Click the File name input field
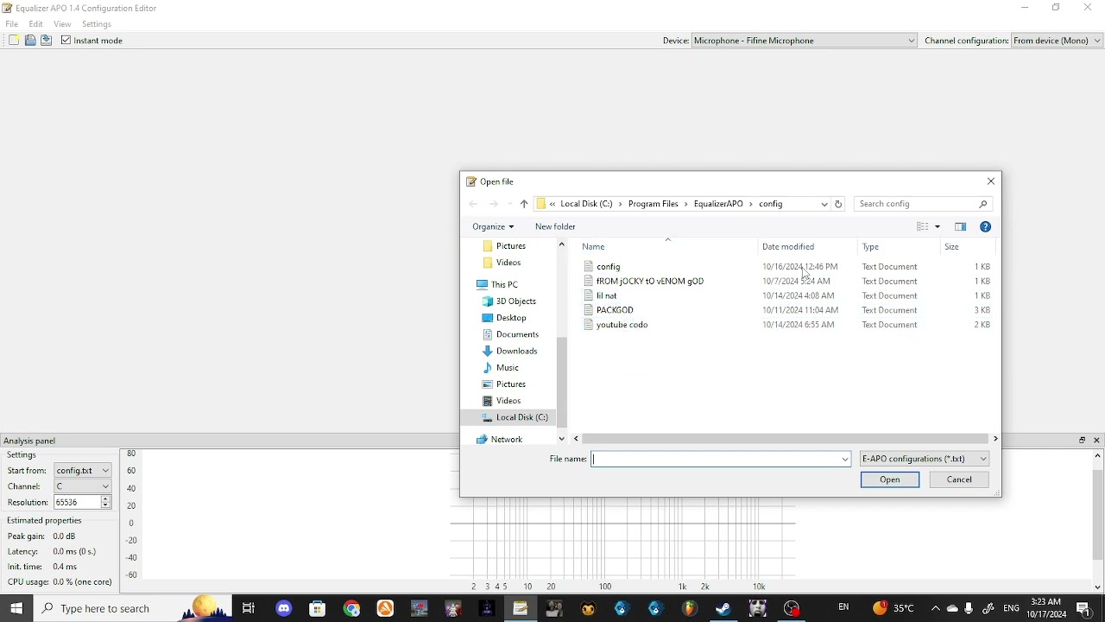Image resolution: width=1105 pixels, height=622 pixels. tap(717, 461)
